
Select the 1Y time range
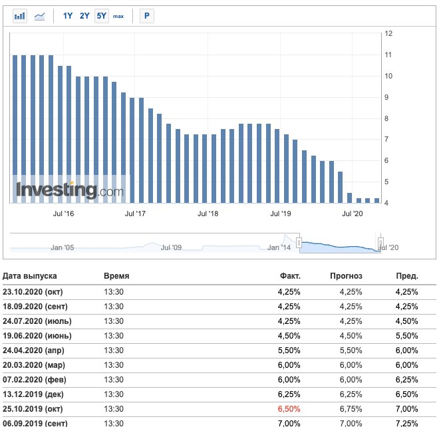(x=68, y=16)
